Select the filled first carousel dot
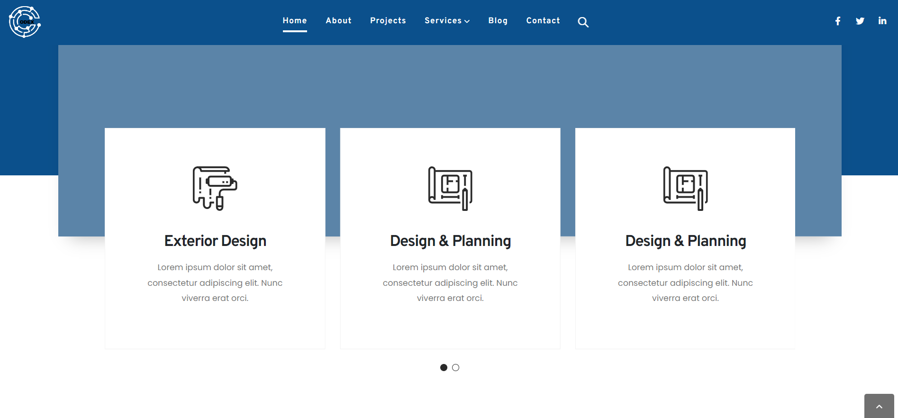Image resolution: width=898 pixels, height=418 pixels. (444, 367)
